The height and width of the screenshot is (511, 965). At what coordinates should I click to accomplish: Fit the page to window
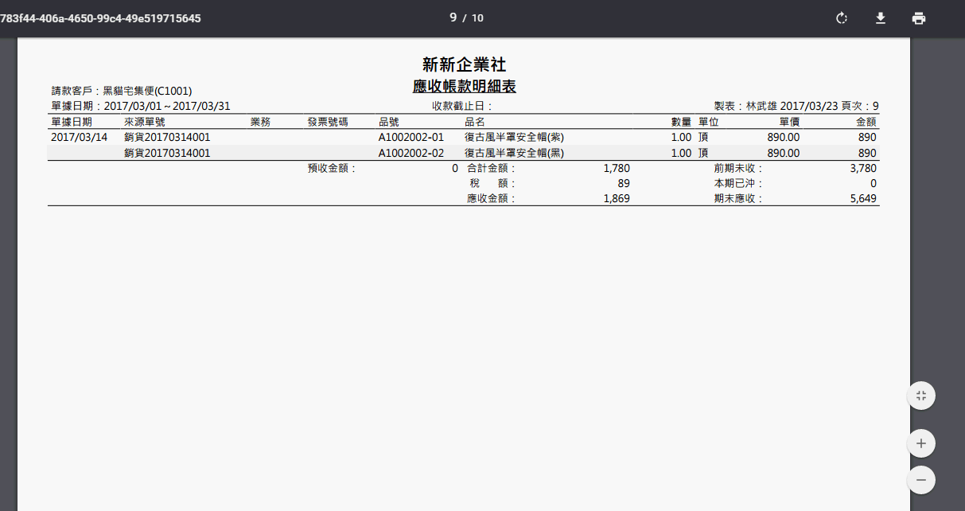(921, 396)
